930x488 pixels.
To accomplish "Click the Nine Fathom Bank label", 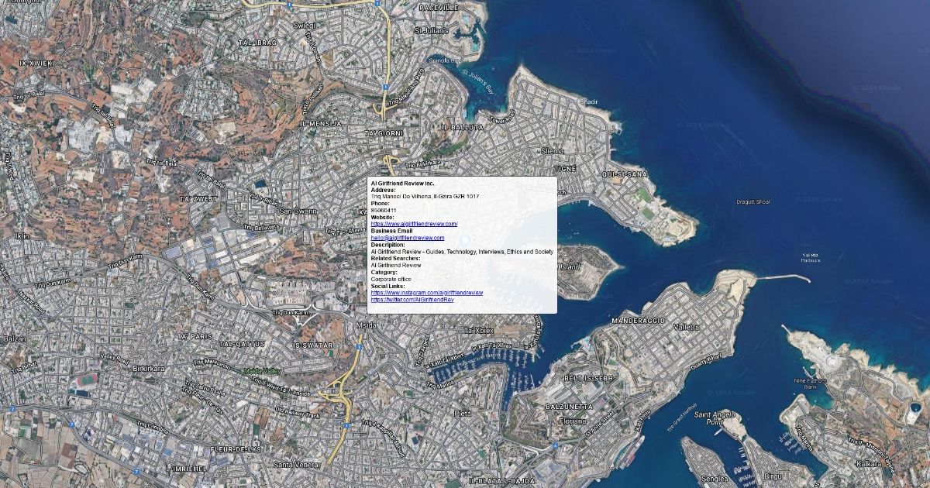I will [811, 384].
